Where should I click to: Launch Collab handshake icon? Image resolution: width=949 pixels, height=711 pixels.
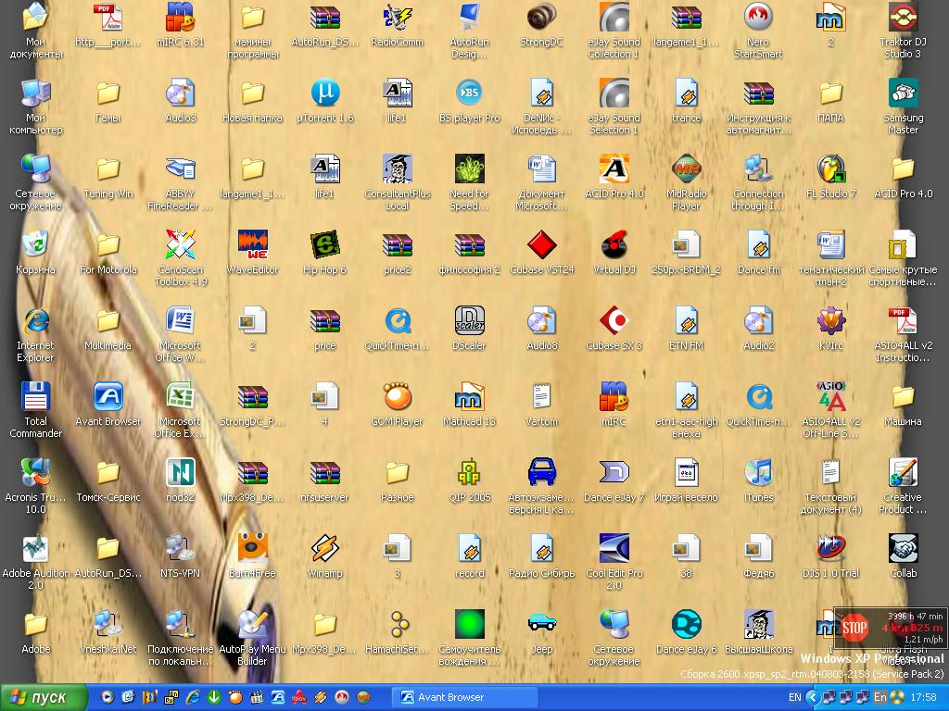903,549
